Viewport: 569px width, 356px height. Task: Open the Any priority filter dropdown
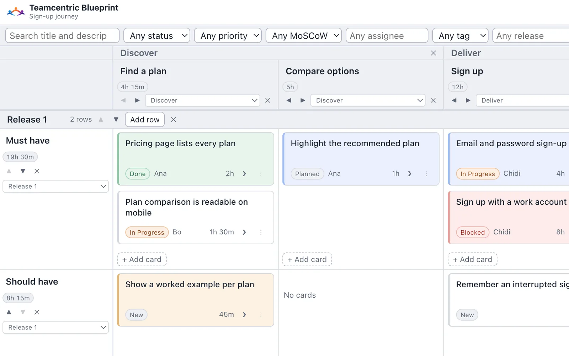click(x=228, y=36)
